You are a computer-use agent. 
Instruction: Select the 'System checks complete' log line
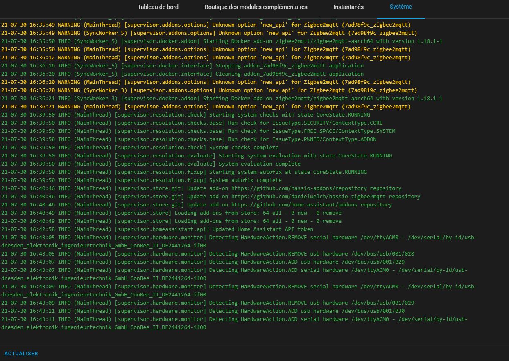tap(244, 148)
